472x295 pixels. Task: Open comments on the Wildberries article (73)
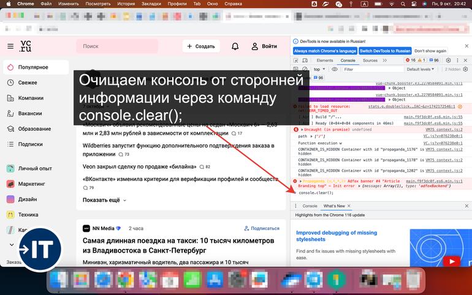point(124,155)
